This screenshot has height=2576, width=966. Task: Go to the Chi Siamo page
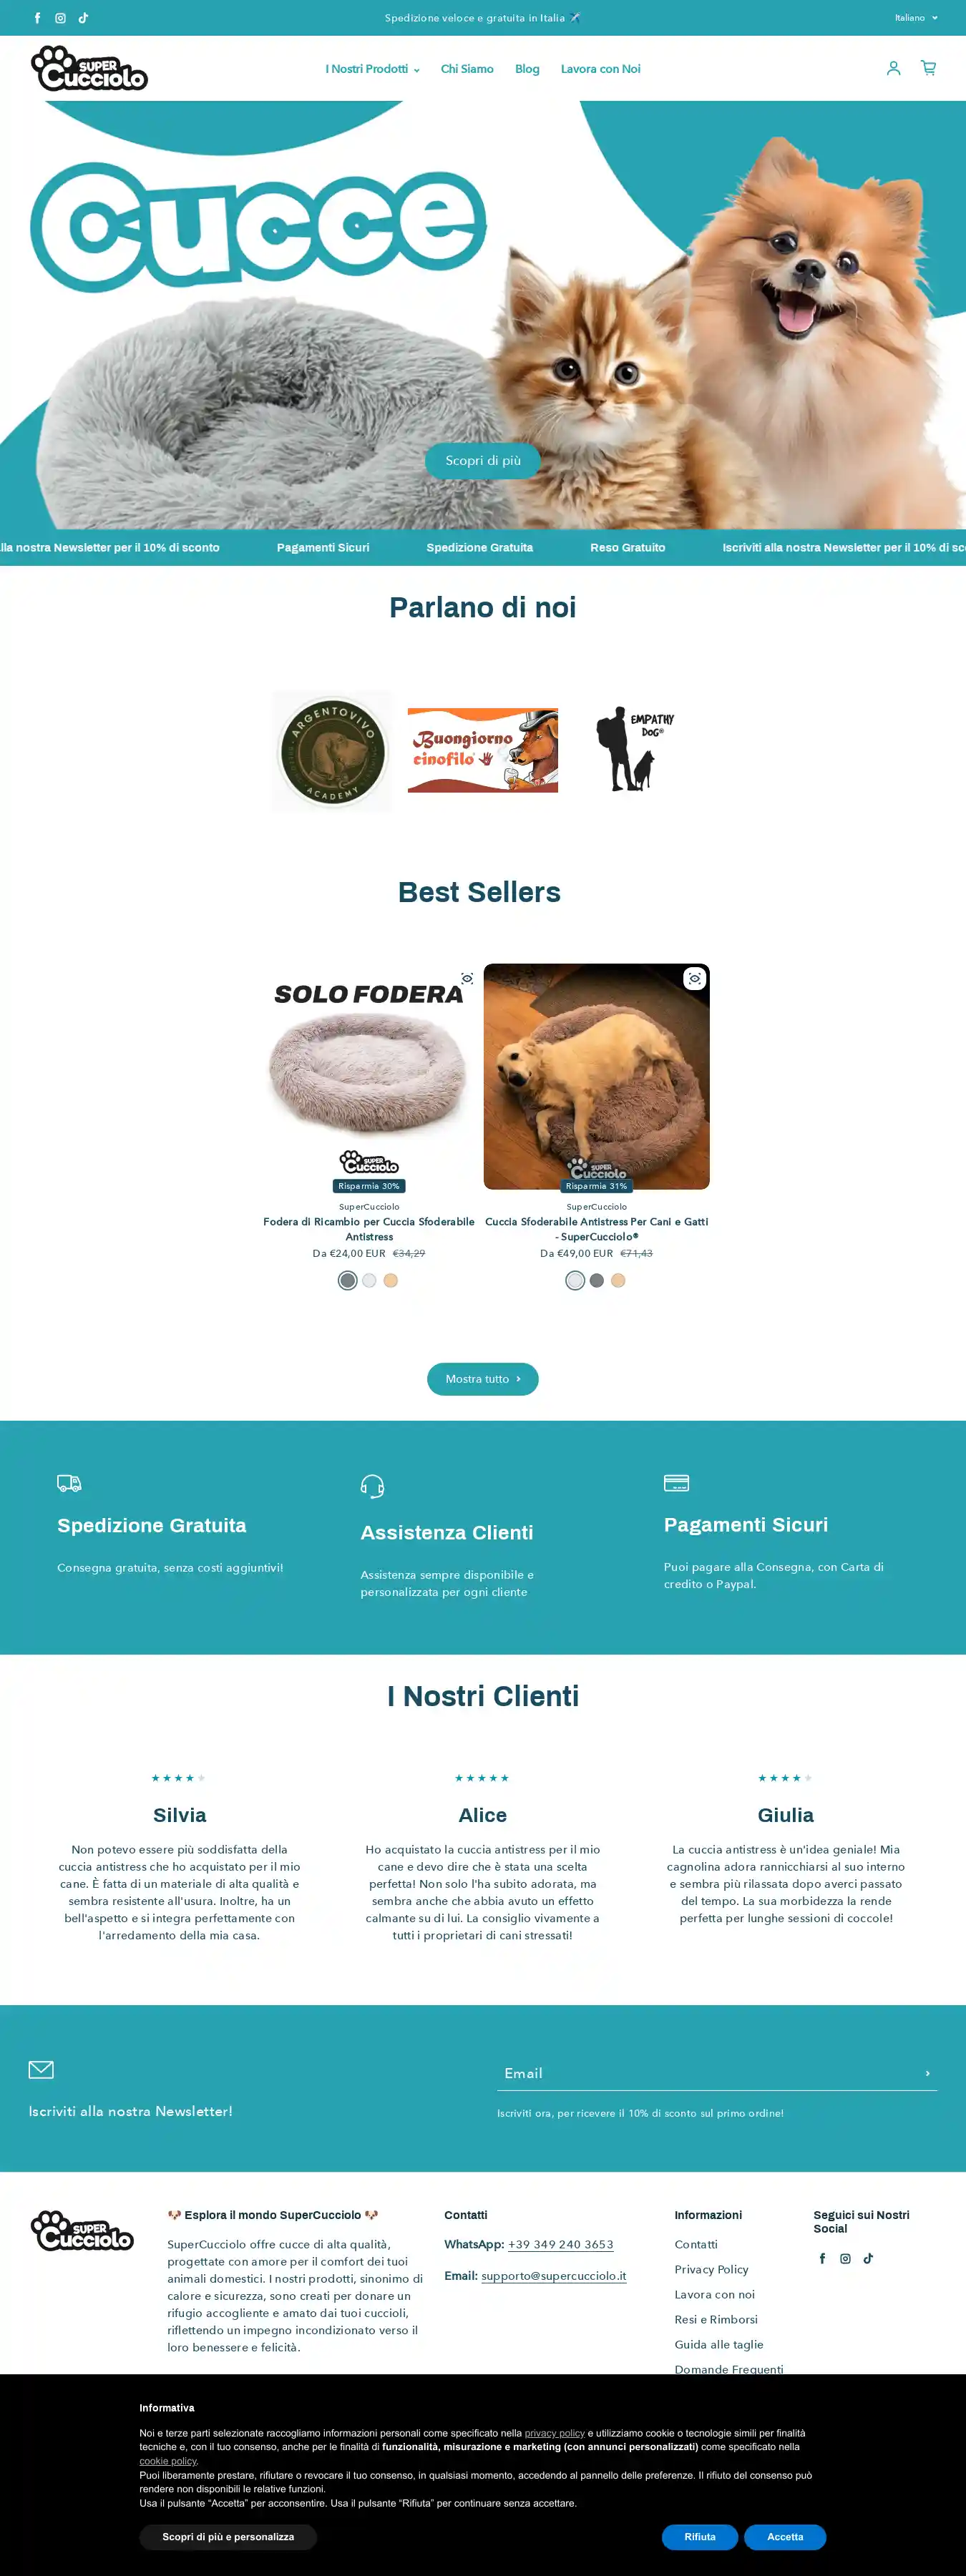pyautogui.click(x=467, y=69)
